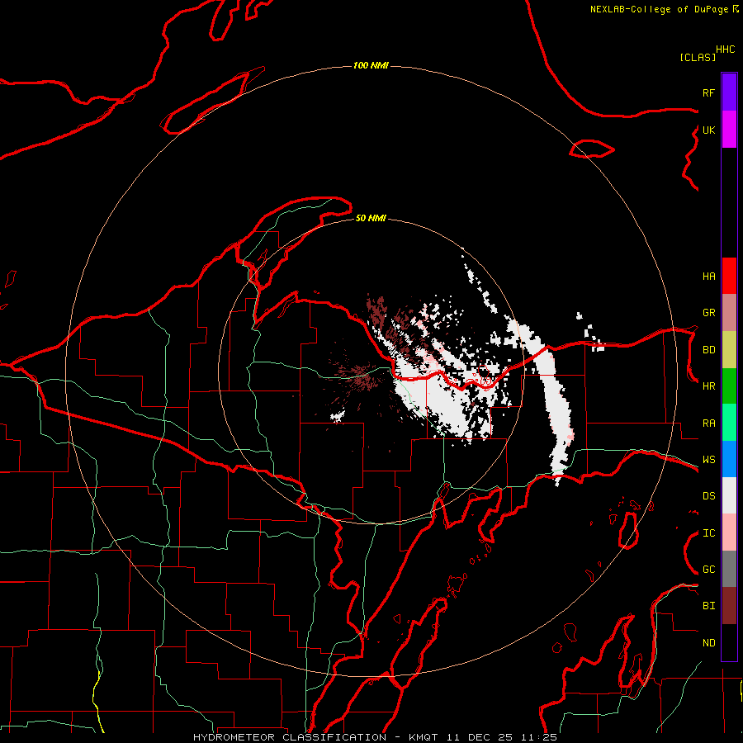Click the WS blue legend swatch
Image resolution: width=743 pixels, height=743 pixels.
(729, 459)
